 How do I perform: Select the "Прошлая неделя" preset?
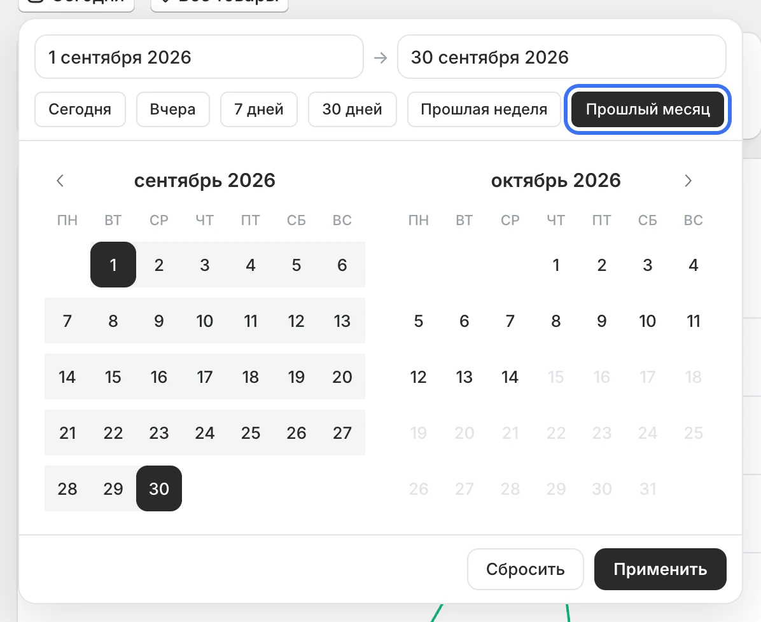[484, 109]
